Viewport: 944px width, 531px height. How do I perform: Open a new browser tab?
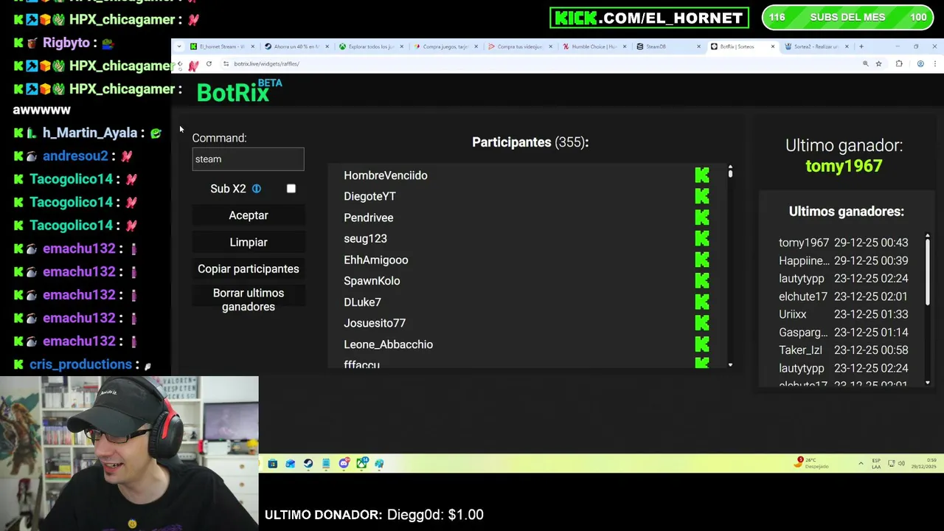861,46
